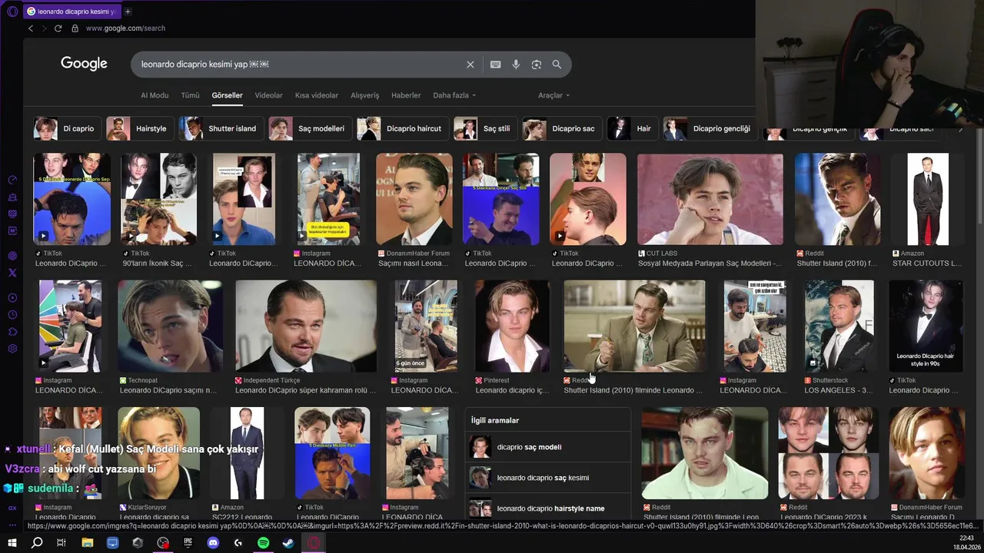Open a new browser tab
Viewport: 984px width, 553px height.
point(128,12)
